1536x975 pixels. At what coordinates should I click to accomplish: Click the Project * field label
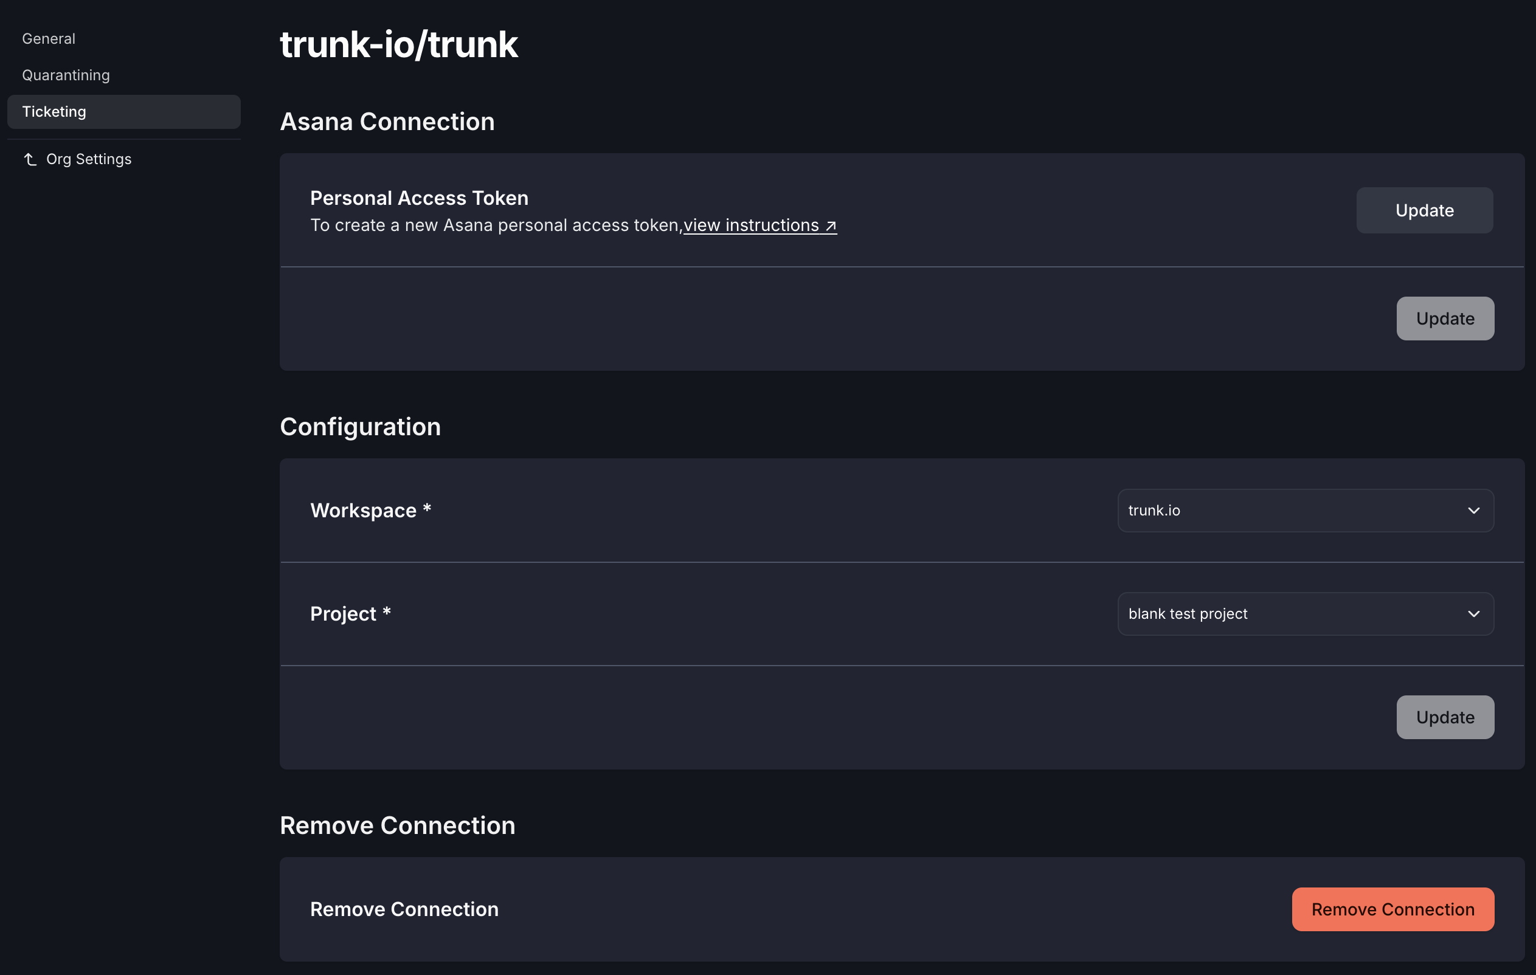[x=350, y=613]
